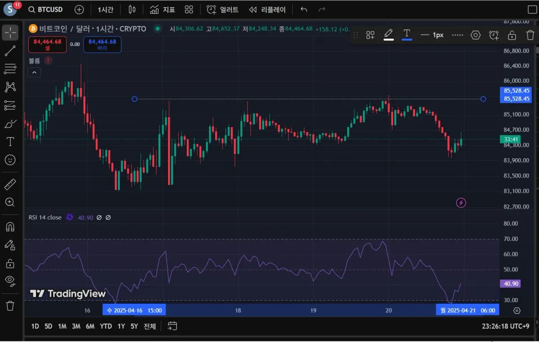Collapse the indicator legend chevron
This screenshot has width=539, height=342.
pos(34,72)
